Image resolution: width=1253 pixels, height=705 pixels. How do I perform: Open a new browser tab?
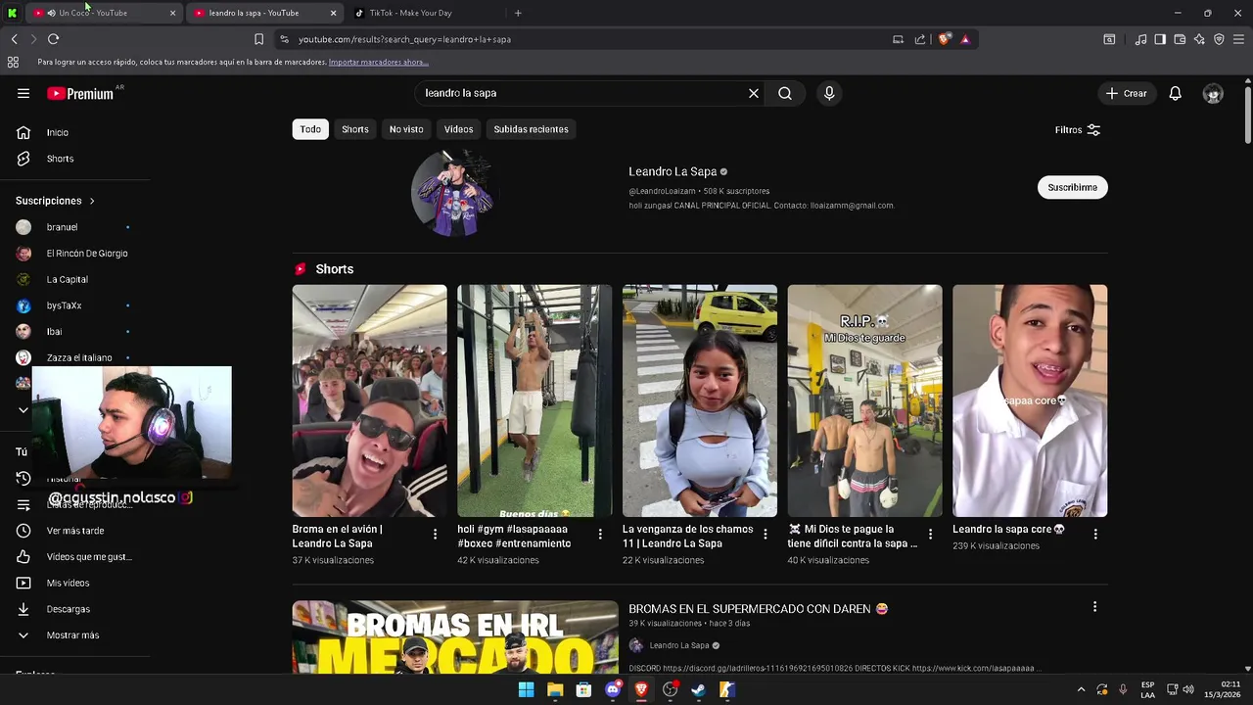pos(518,13)
